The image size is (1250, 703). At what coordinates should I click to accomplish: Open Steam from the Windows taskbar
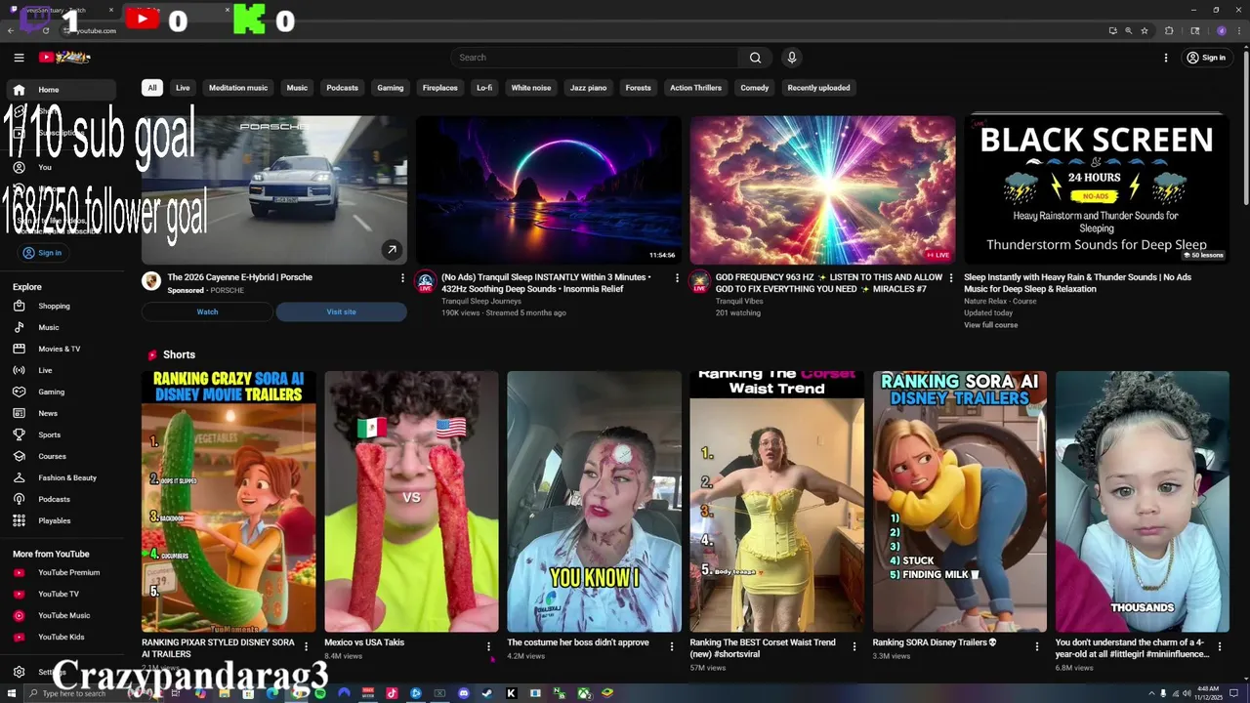click(x=487, y=693)
